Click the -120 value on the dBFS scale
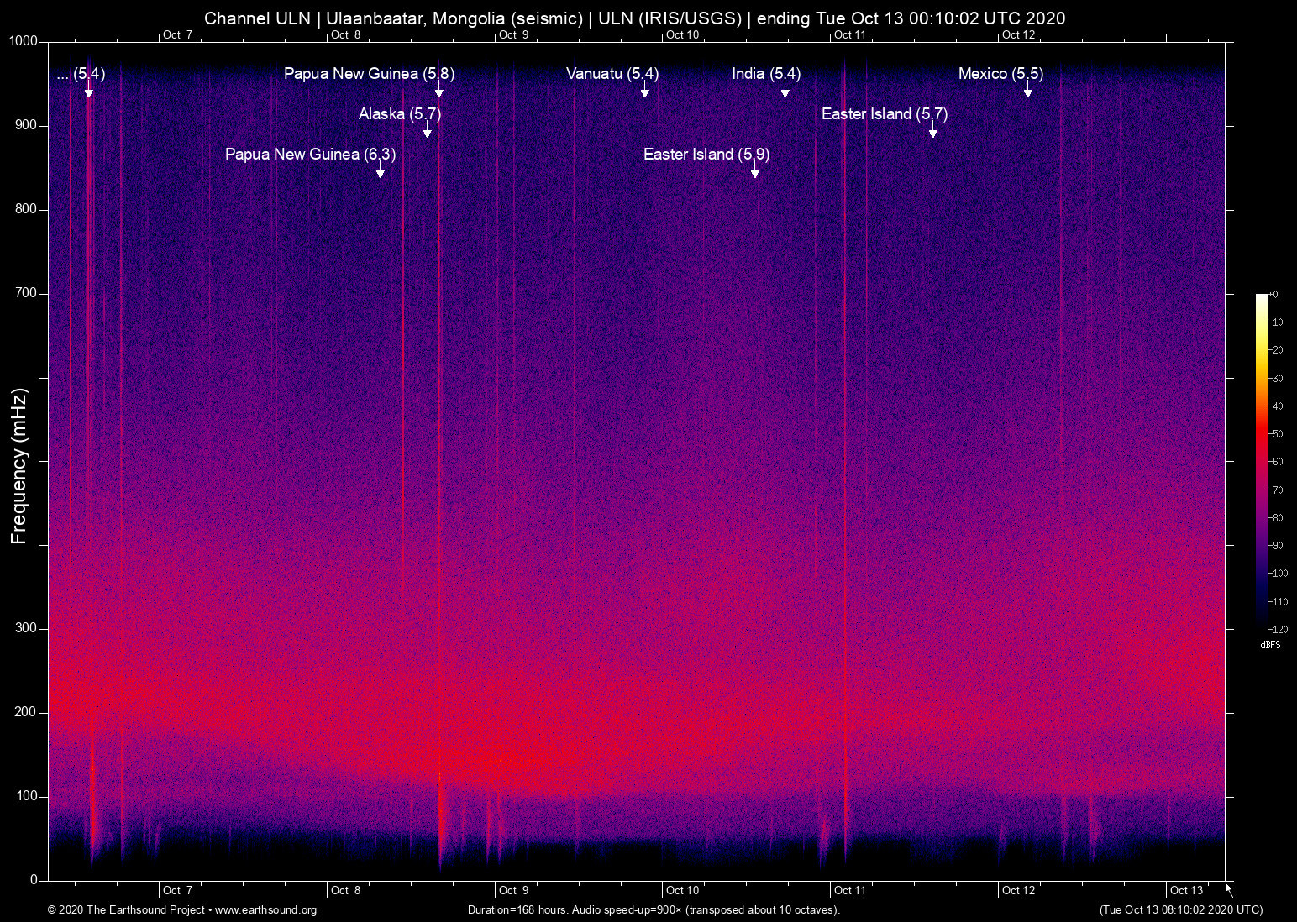 click(x=1278, y=629)
